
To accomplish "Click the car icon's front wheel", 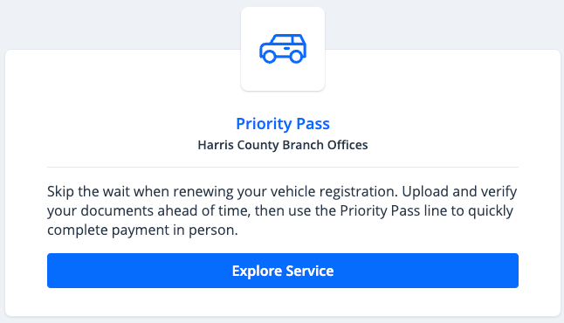I will click(x=268, y=57).
